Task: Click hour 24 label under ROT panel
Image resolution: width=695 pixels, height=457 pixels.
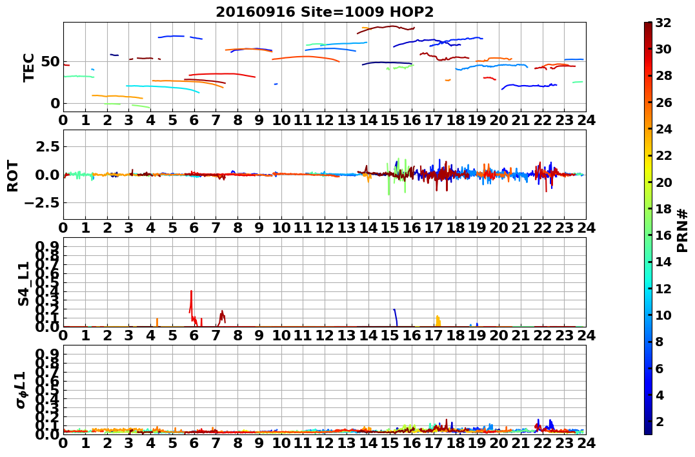Action: point(586,228)
